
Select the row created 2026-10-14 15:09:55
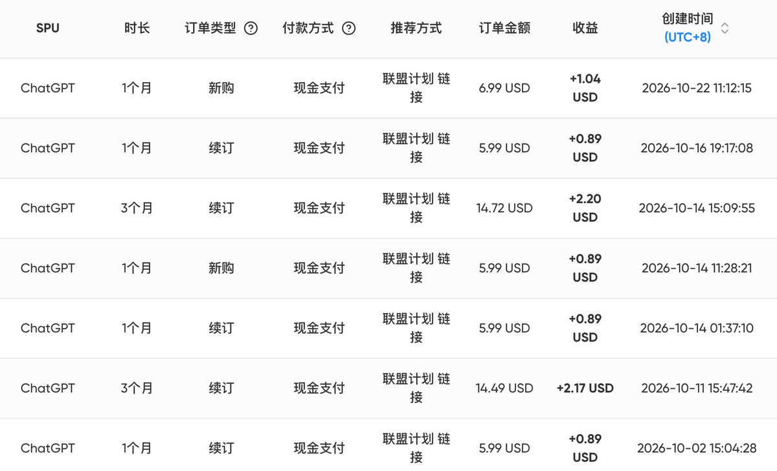click(388, 208)
